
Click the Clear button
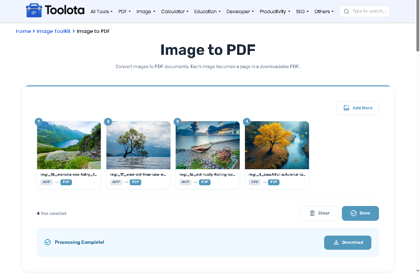coord(319,213)
